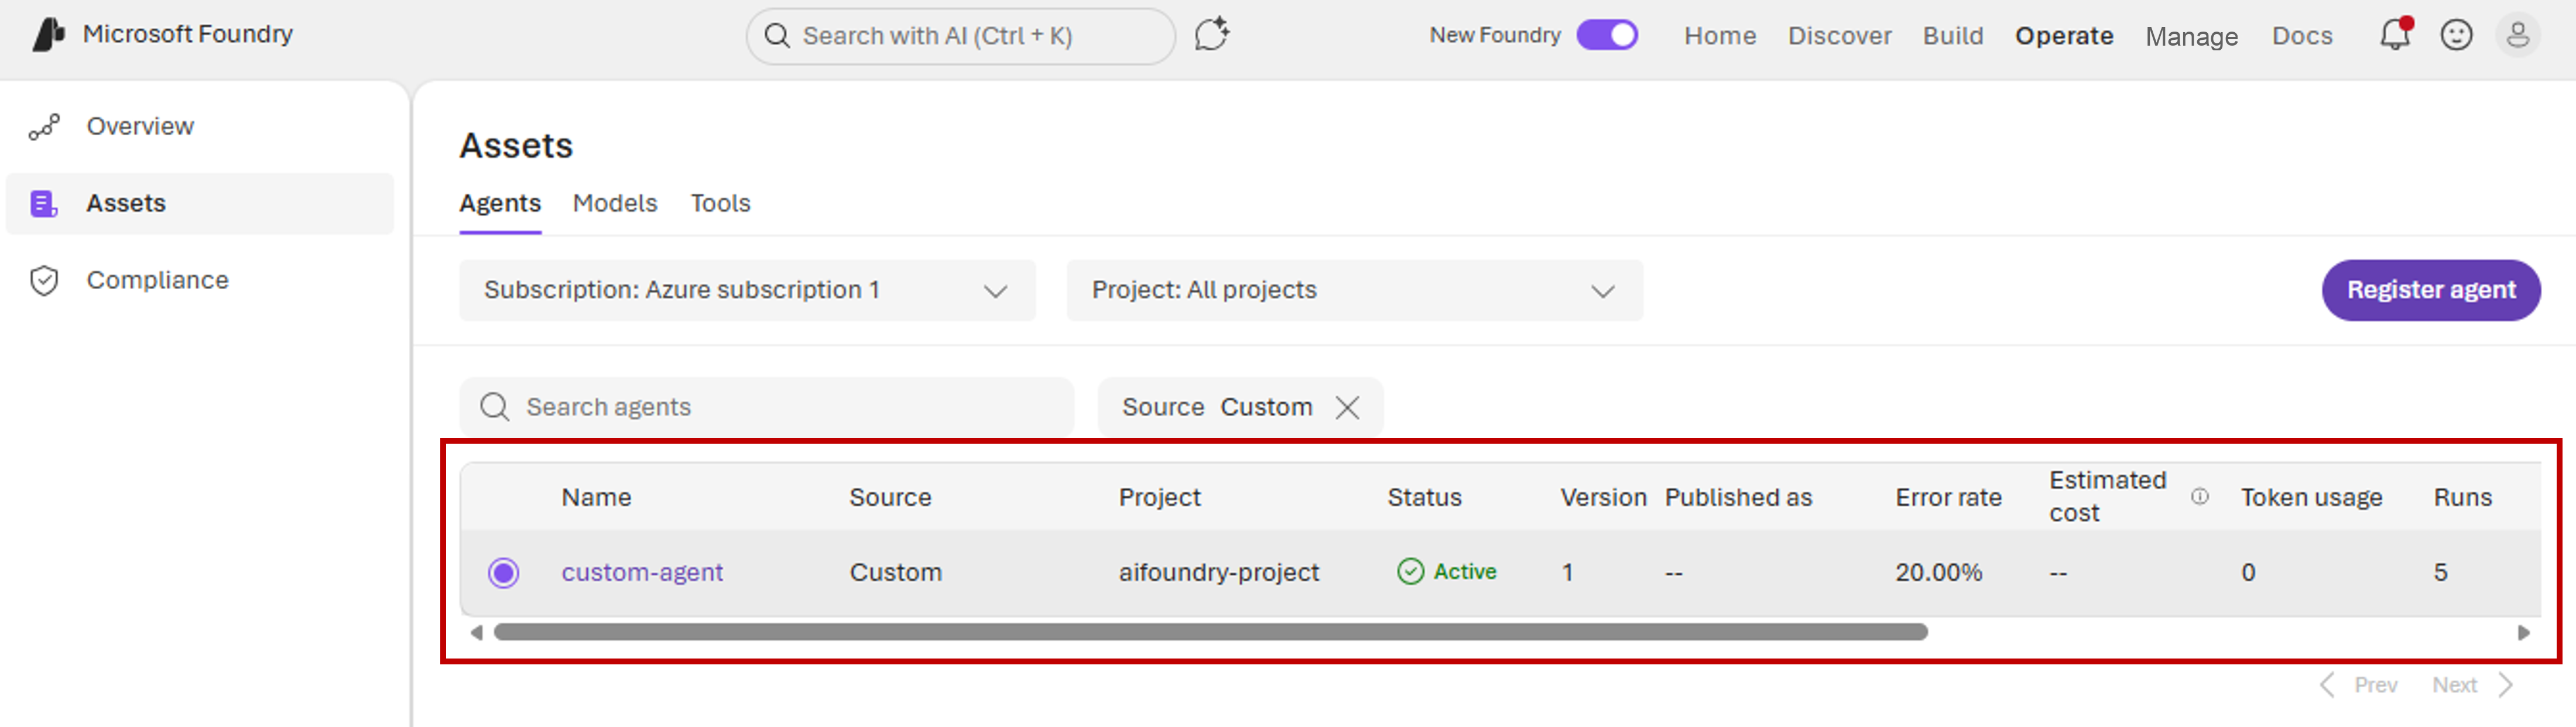The height and width of the screenshot is (727, 2576).
Task: Switch to the Tools tab
Action: tap(720, 203)
